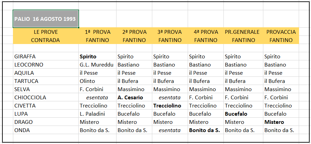Select the bold Bucefalo cell
Image resolution: width=311 pixels, height=144 pixels.
(243, 114)
